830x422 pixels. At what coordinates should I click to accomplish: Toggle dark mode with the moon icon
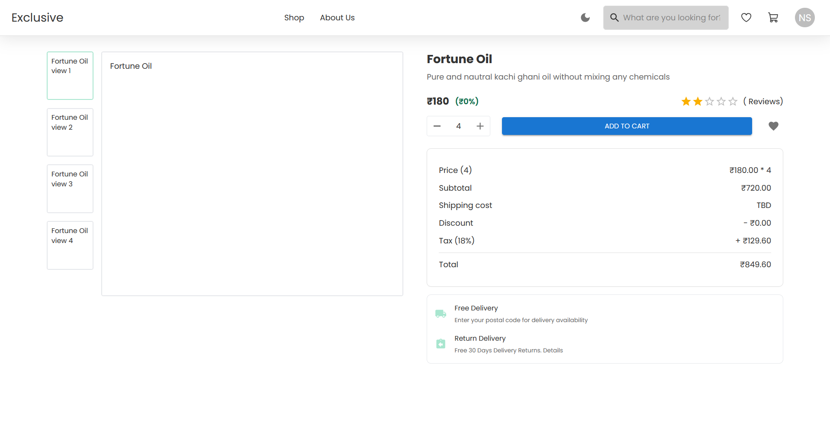pyautogui.click(x=585, y=18)
